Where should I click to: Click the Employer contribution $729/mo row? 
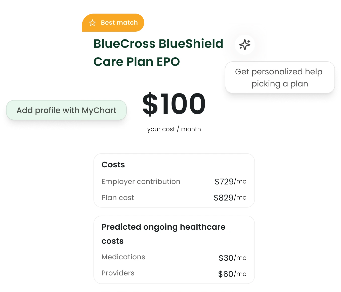pyautogui.click(x=174, y=181)
